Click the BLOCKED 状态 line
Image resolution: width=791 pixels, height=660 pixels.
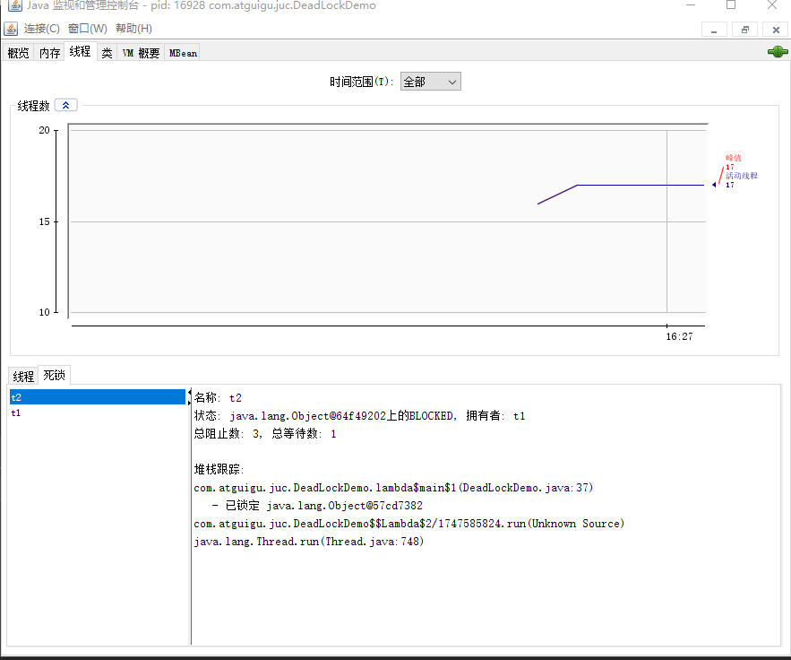[x=360, y=416]
